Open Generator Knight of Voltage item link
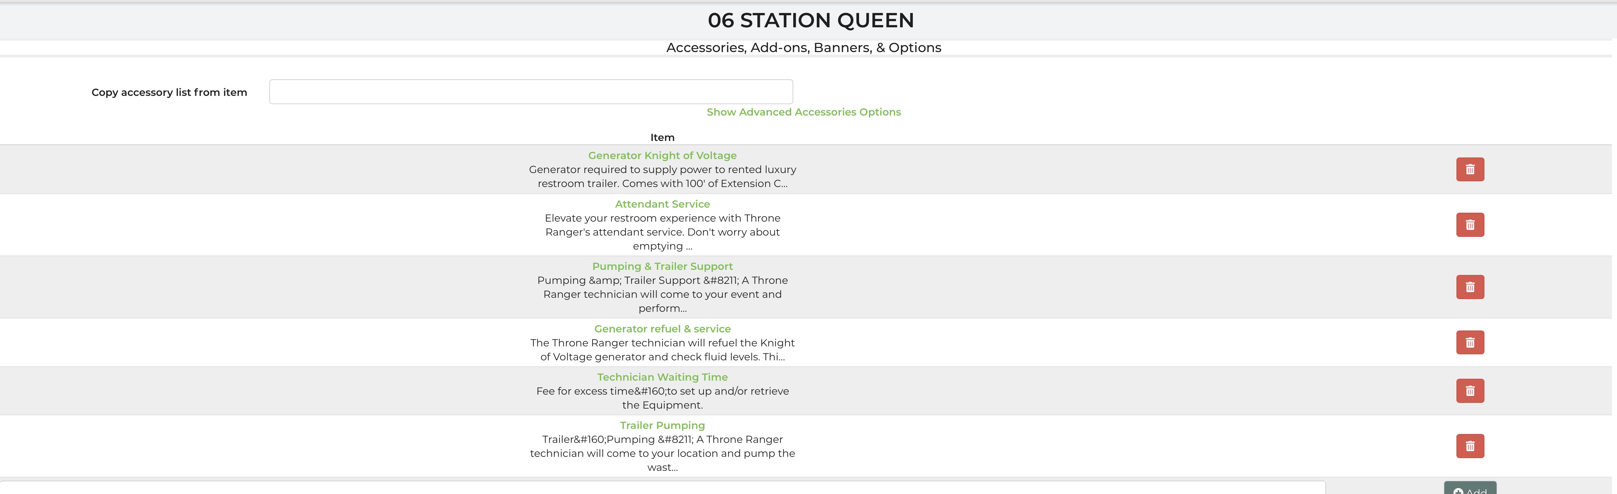This screenshot has height=494, width=1617. (x=662, y=156)
